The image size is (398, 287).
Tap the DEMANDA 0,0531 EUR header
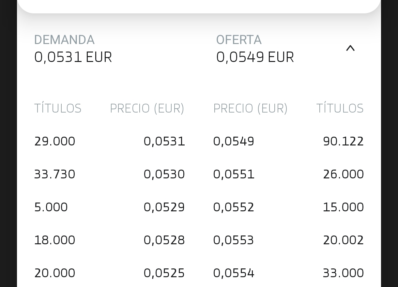point(73,49)
